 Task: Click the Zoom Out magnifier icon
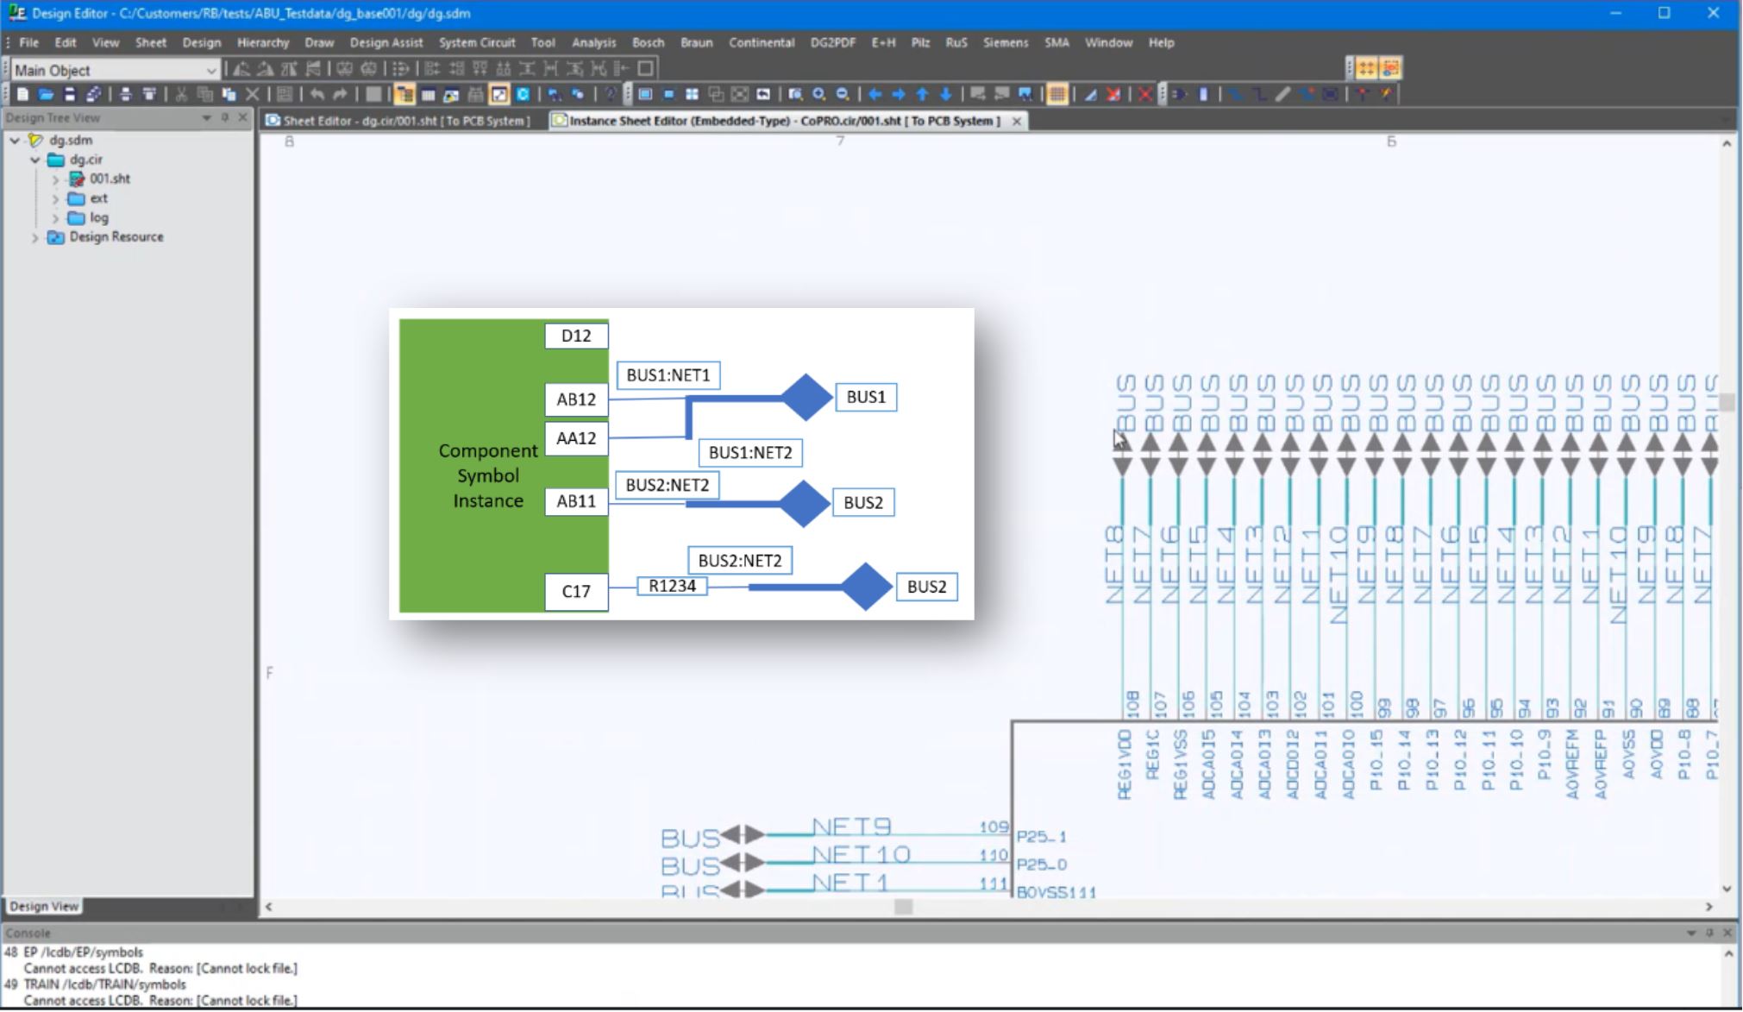point(843,95)
